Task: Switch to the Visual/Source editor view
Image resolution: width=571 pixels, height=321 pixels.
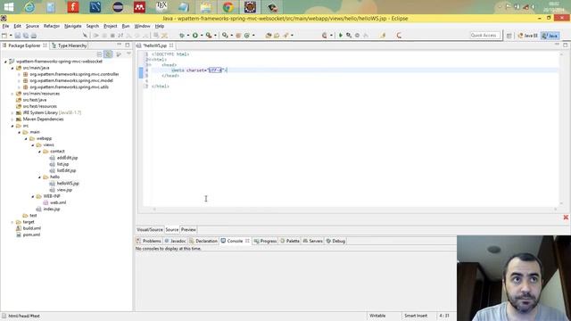Action: click(x=150, y=230)
